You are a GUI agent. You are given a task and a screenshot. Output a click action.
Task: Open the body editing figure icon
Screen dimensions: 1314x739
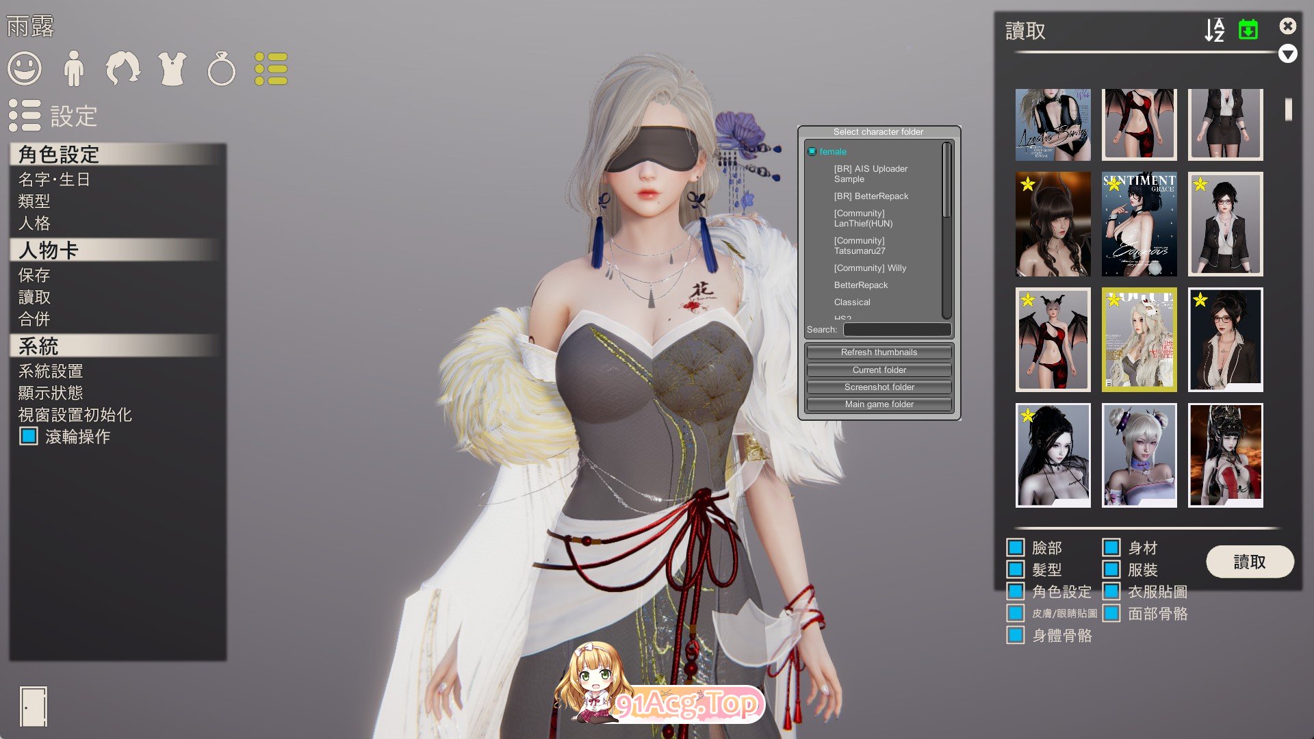(73, 68)
